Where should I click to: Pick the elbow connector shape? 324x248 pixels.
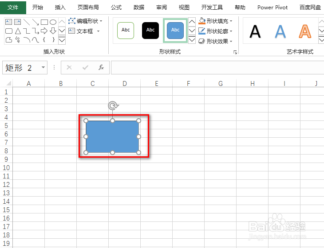click(x=27, y=31)
